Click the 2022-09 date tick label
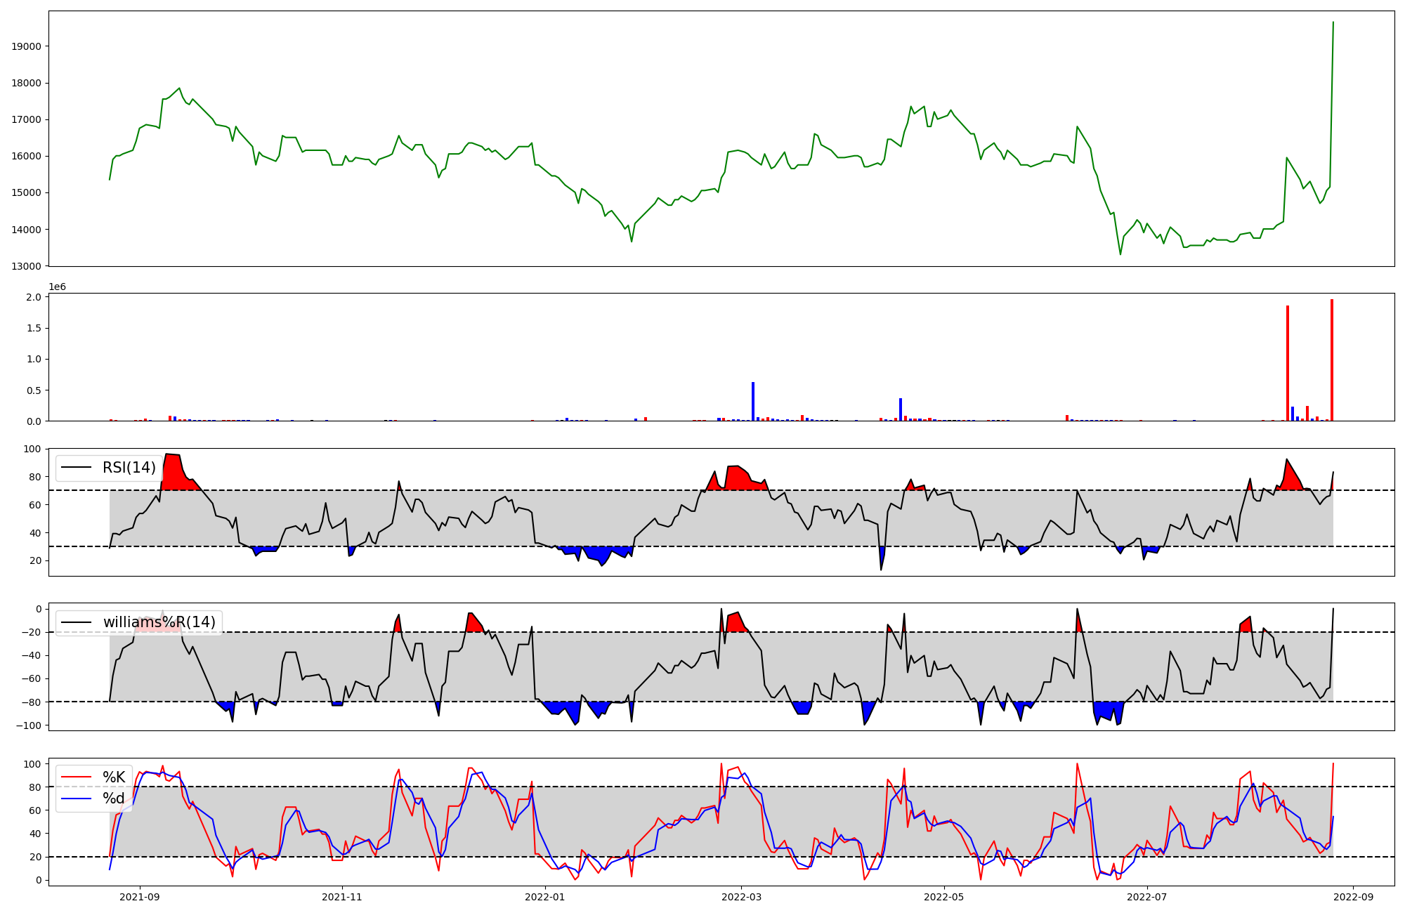 pyautogui.click(x=1353, y=897)
